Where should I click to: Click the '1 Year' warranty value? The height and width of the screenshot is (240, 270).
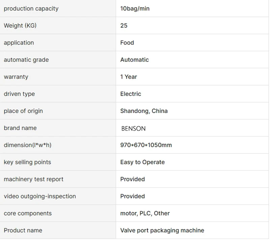pos(129,77)
